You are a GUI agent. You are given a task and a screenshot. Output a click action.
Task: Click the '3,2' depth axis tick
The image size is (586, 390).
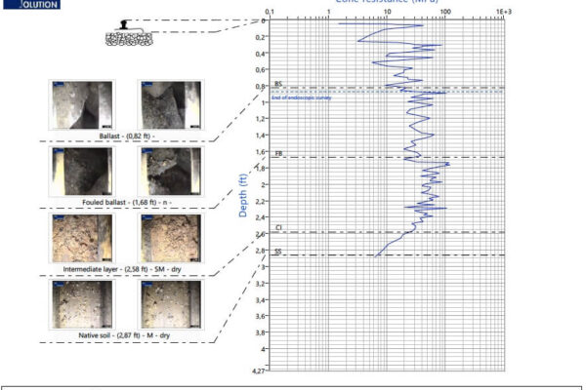point(261,284)
